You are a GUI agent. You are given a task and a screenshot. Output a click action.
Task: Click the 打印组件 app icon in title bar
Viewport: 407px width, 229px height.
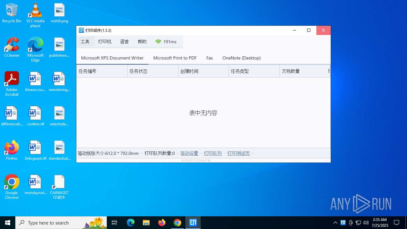point(81,30)
